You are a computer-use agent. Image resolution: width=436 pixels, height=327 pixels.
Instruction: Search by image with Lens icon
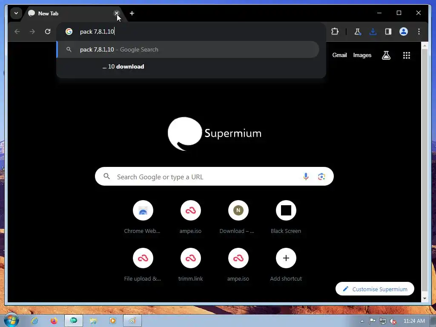(321, 177)
